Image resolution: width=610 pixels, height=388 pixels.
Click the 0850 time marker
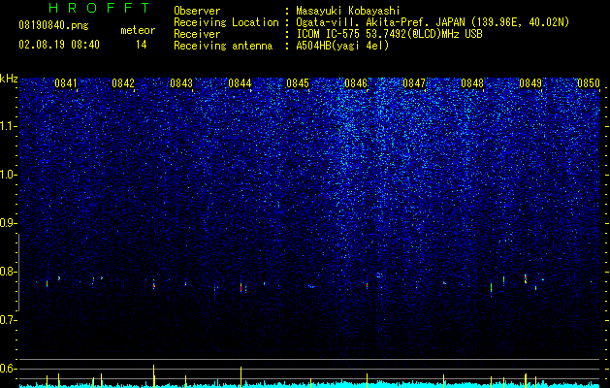[x=589, y=82]
